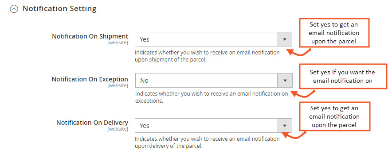The image size is (392, 162).
Task: Click the Notification On Shipment label
Action: 90,36
